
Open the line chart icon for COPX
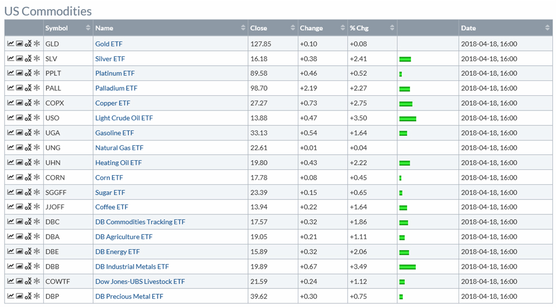10,103
